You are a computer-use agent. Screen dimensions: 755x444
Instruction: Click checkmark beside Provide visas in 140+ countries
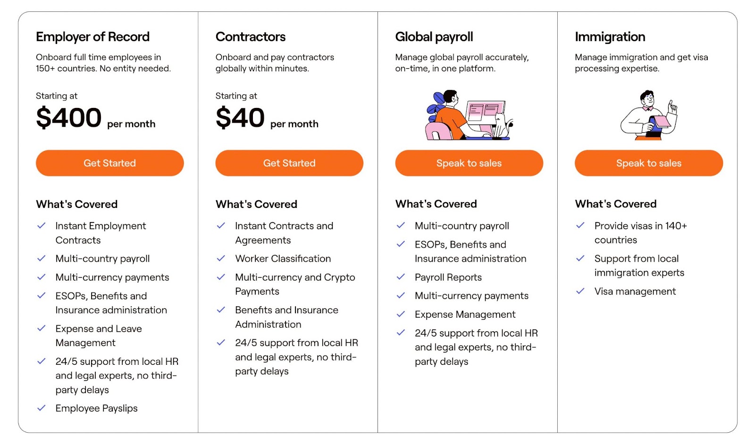pyautogui.click(x=580, y=225)
